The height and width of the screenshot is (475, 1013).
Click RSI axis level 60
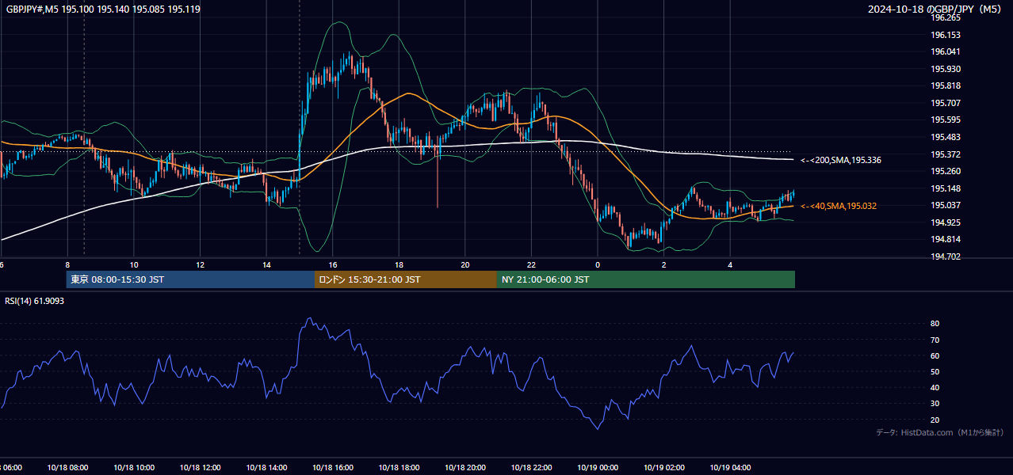(x=935, y=355)
